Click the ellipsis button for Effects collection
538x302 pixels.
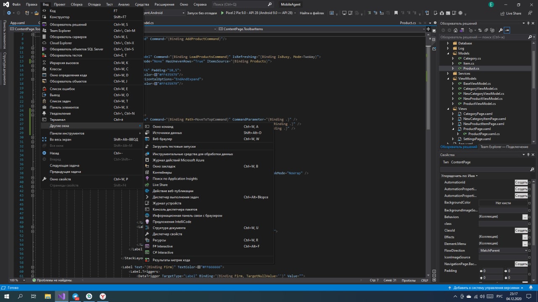pyautogui.click(x=525, y=237)
